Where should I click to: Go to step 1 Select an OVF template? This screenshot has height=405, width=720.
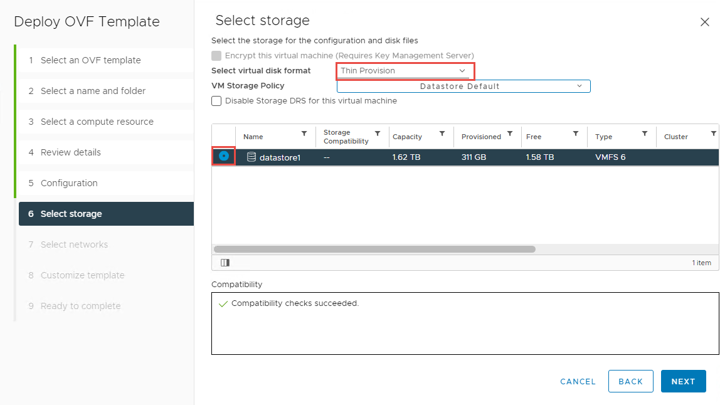90,60
